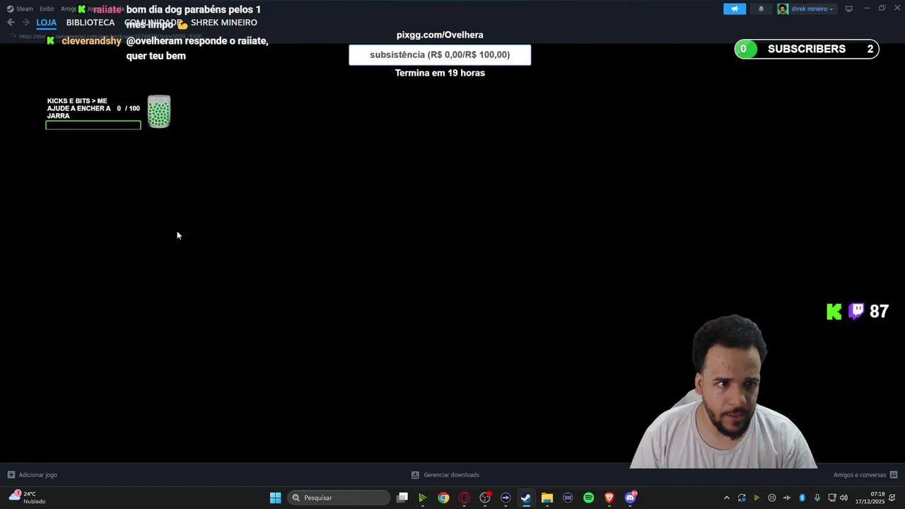Screen dimensions: 905x509
Task: Expand the shrek mineiro account dropdown
Action: [x=812, y=9]
